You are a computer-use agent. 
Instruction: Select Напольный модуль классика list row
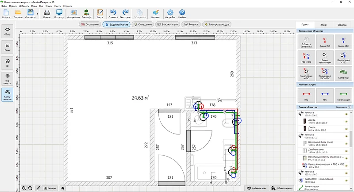(x=323, y=158)
